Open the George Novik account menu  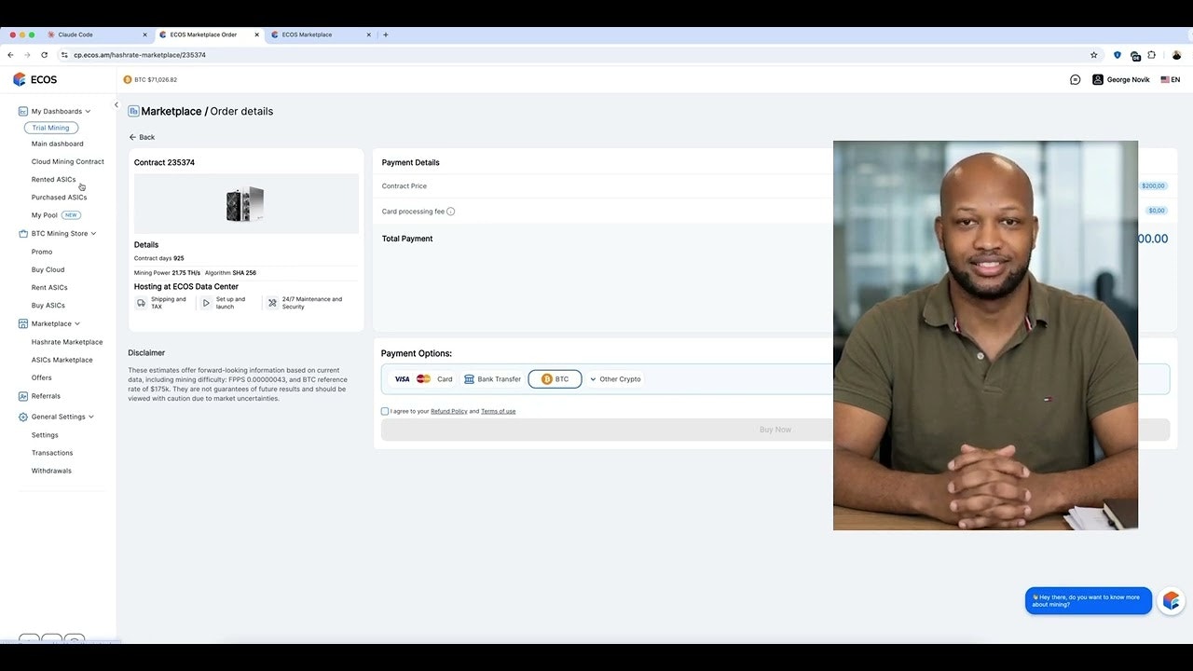click(x=1121, y=79)
